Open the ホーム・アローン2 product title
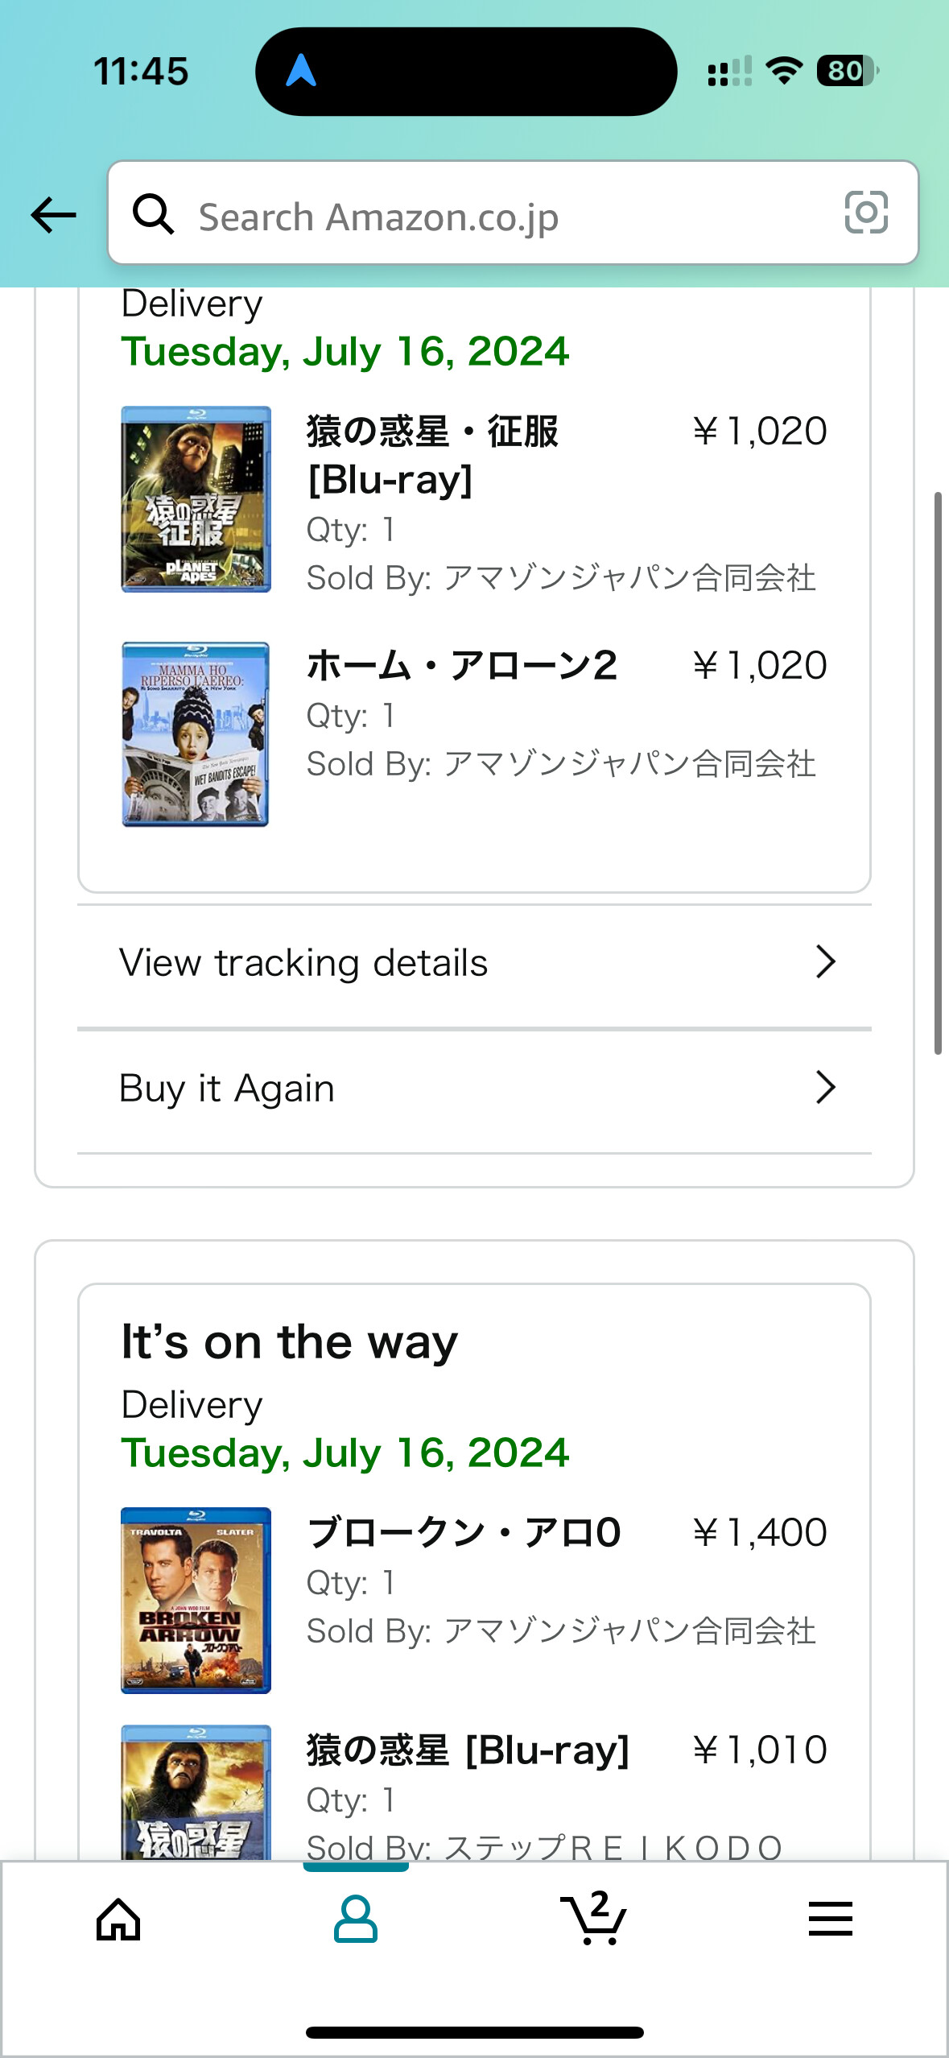 (x=462, y=666)
